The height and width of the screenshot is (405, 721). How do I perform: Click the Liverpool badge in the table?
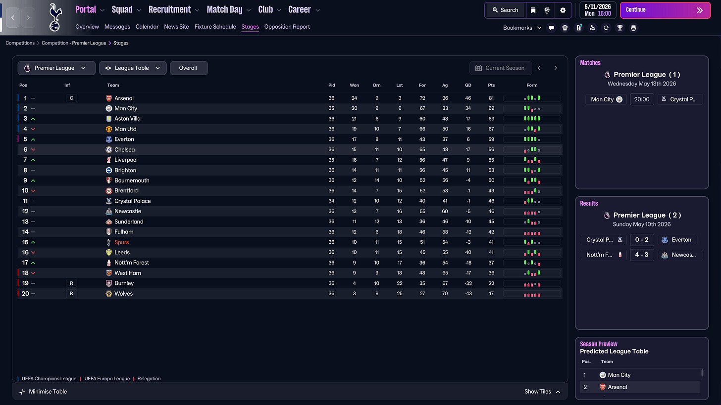[109, 160]
